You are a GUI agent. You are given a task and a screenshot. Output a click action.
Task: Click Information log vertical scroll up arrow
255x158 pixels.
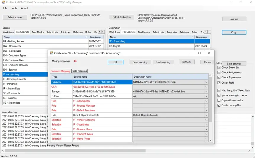point(253,116)
